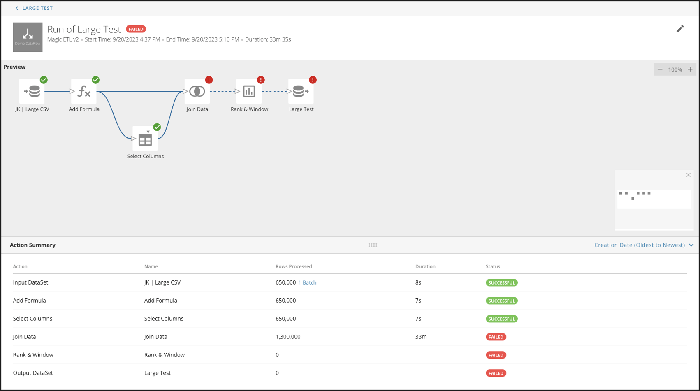Screen dimensions: 700x391
Task: Select the Select Columns tile
Action: (x=145, y=139)
